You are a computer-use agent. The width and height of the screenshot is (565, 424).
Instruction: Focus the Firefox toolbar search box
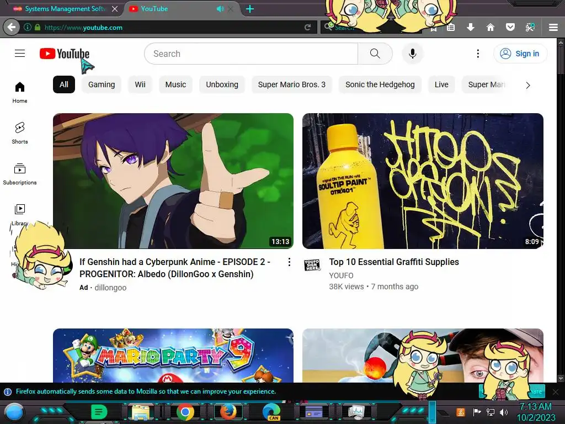(x=371, y=28)
